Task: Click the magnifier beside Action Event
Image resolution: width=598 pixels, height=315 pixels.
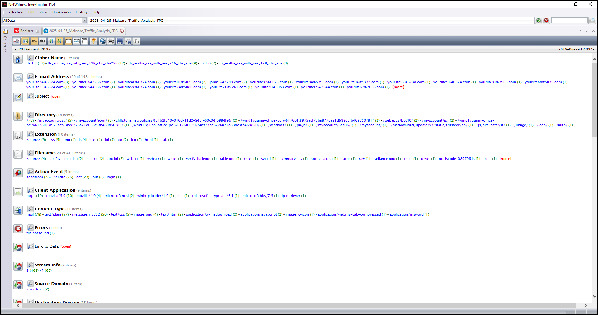Action: click(x=31, y=171)
